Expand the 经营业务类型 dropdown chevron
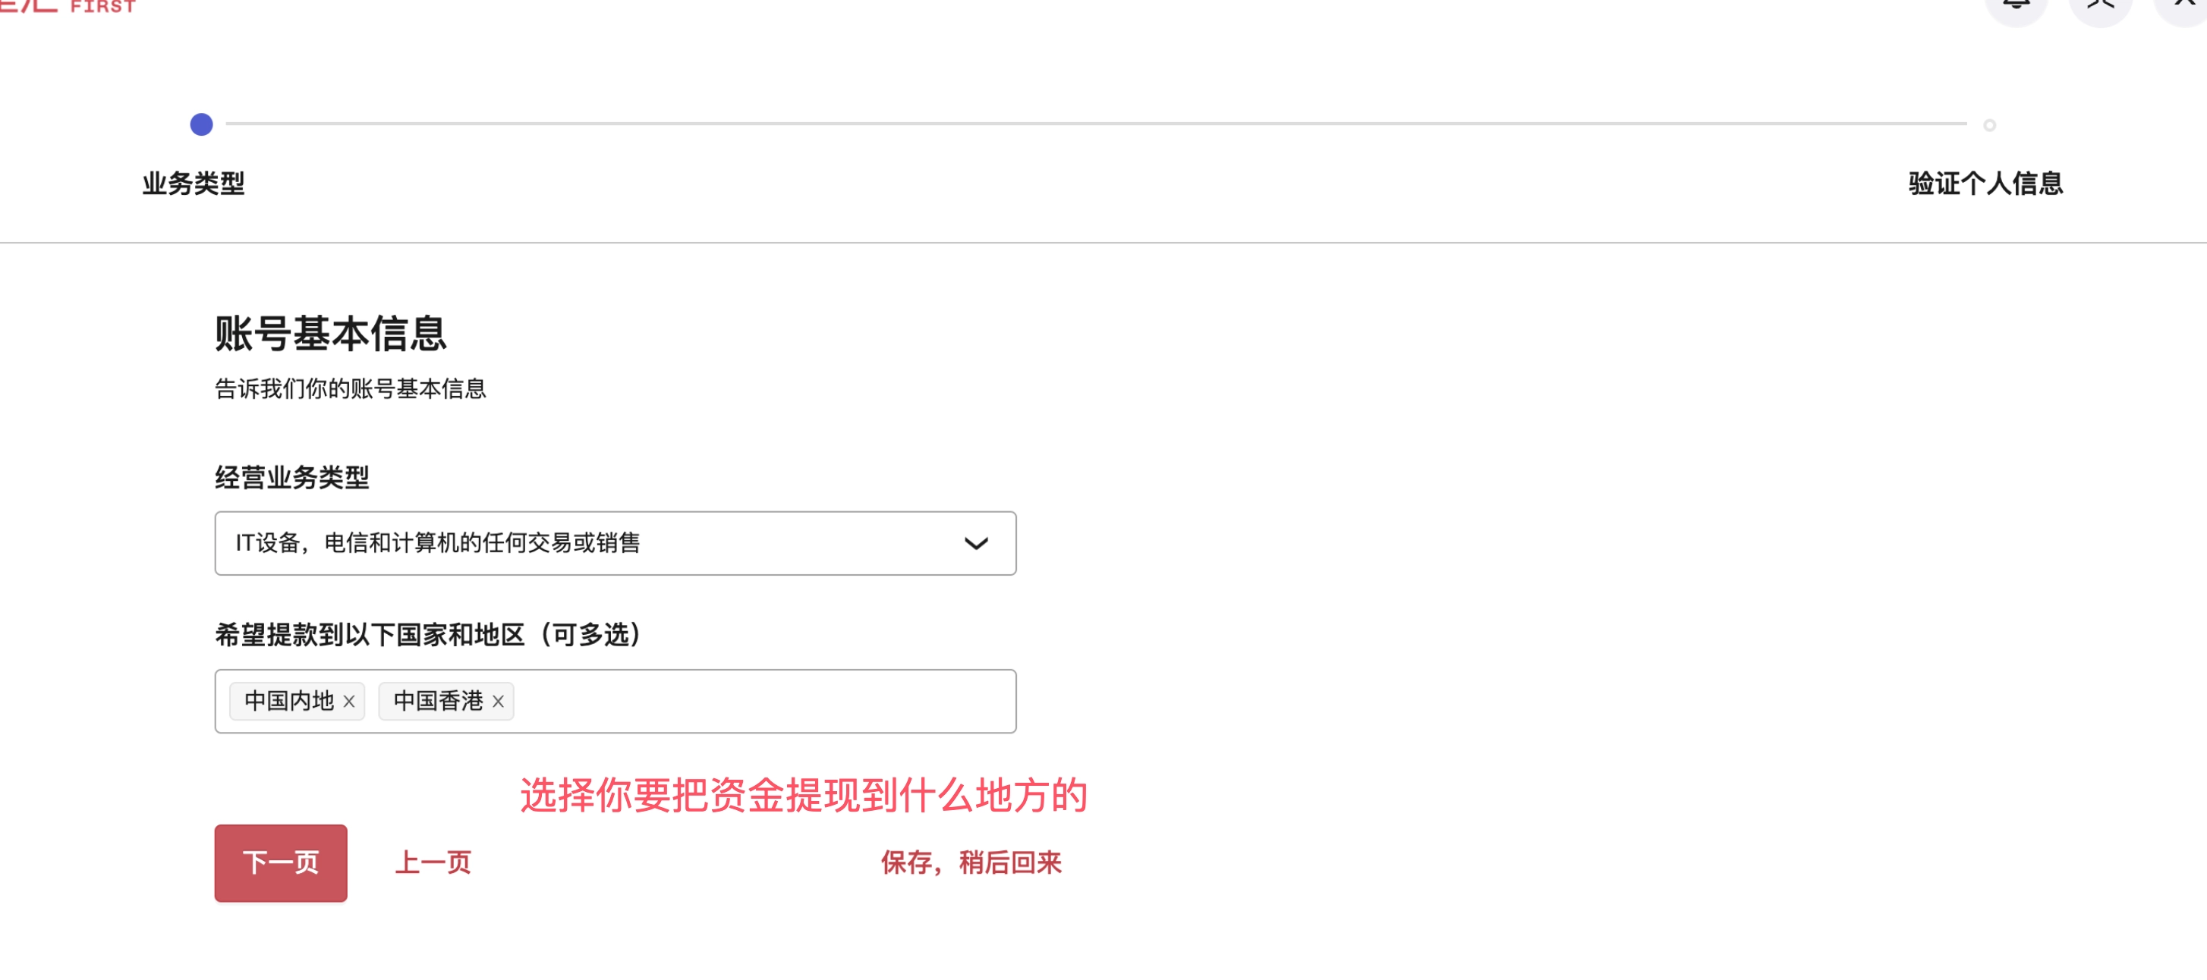 tap(976, 544)
